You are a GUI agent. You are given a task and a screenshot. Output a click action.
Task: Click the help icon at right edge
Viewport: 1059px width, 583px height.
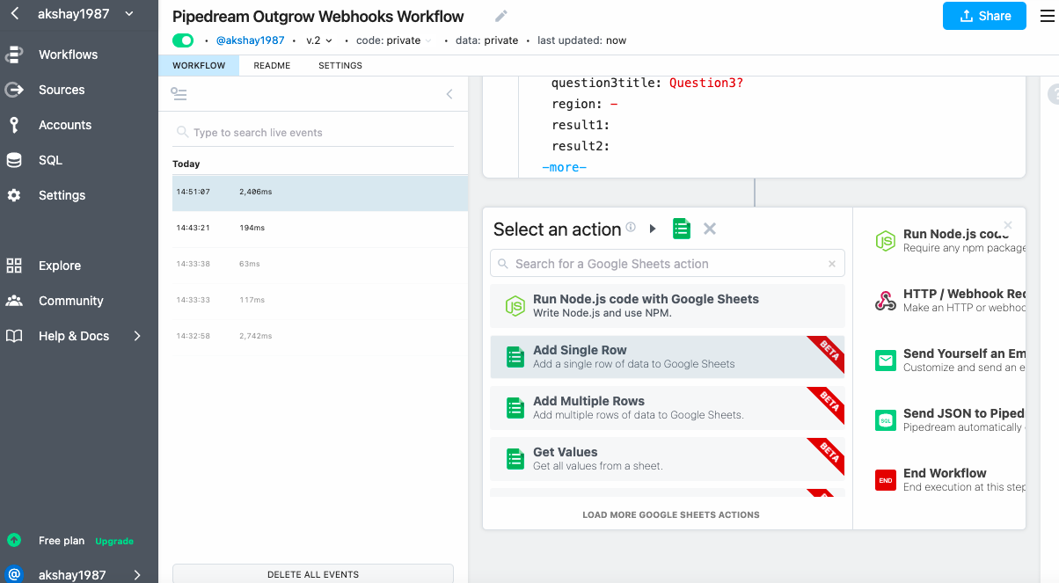(x=1054, y=94)
